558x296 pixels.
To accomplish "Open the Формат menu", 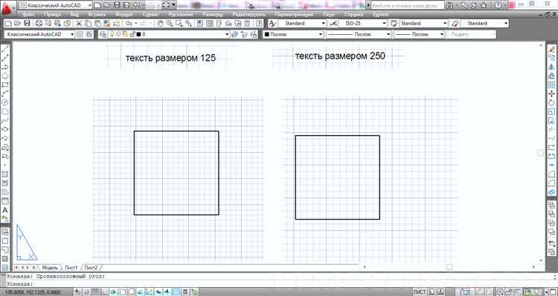I will tap(124, 15).
